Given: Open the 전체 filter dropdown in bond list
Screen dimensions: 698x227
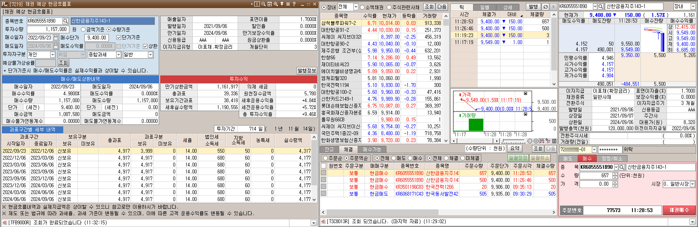Looking at the screenshot, I should [356, 7].
